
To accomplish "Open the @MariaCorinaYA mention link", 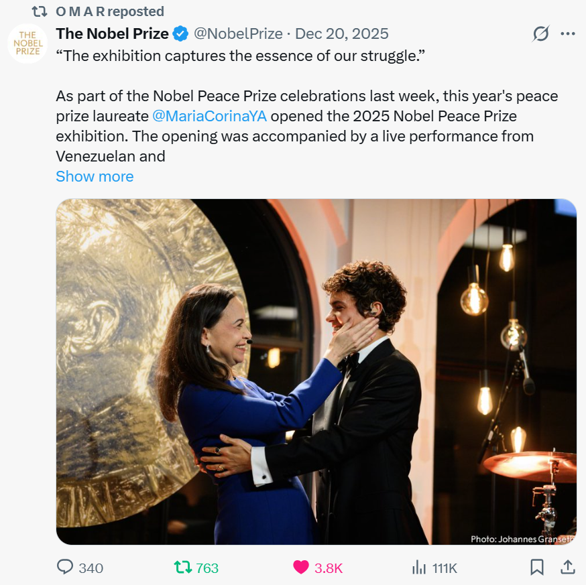I will point(210,116).
